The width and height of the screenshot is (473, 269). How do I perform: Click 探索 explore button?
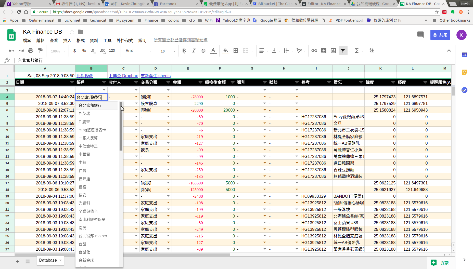(441, 263)
